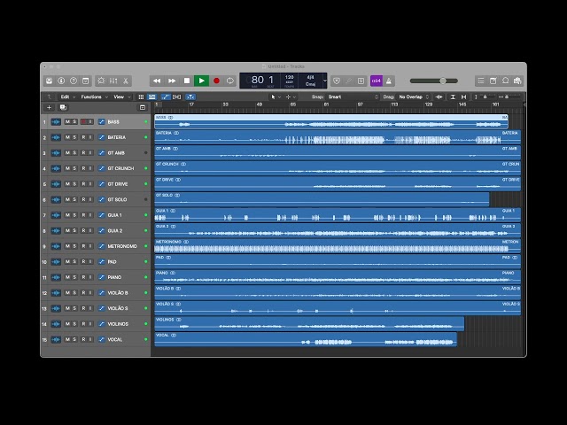Click the 4/4 time signature display

(x=310, y=77)
